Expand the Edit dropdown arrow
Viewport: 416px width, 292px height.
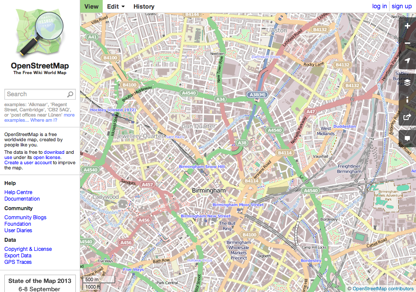click(x=123, y=6)
